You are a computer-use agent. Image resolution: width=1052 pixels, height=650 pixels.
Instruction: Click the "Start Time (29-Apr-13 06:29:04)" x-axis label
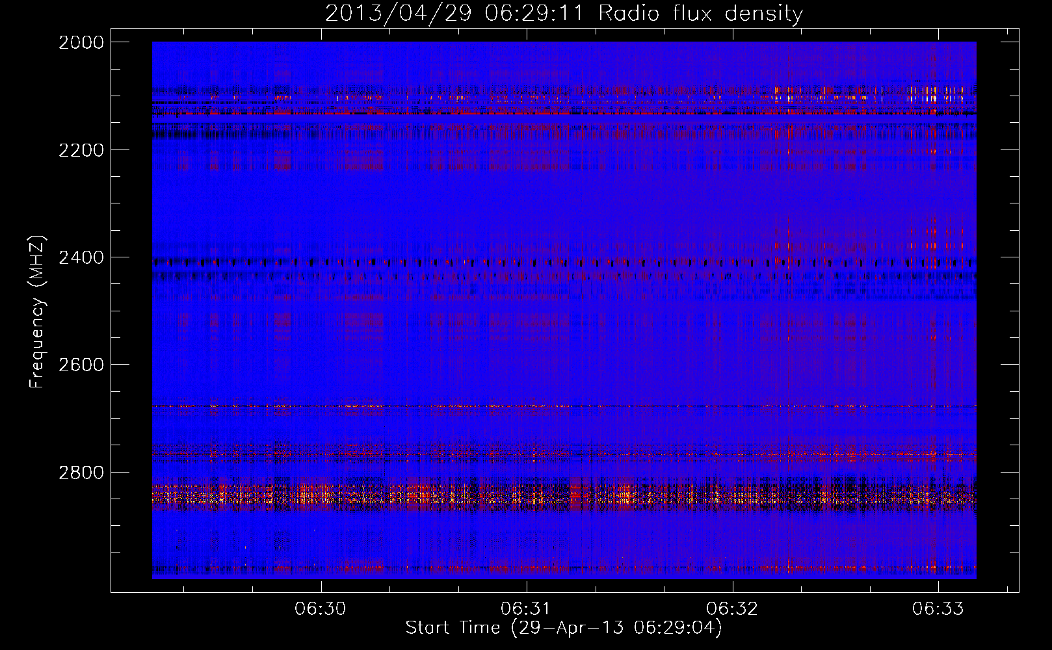coord(564,628)
